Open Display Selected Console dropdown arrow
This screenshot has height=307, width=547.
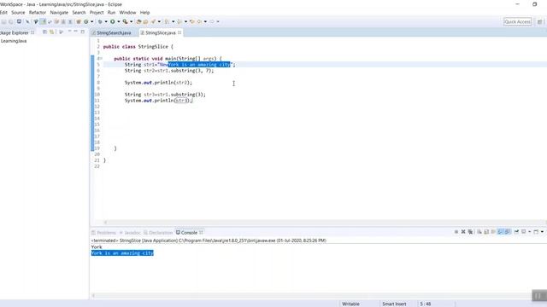tap(530, 232)
